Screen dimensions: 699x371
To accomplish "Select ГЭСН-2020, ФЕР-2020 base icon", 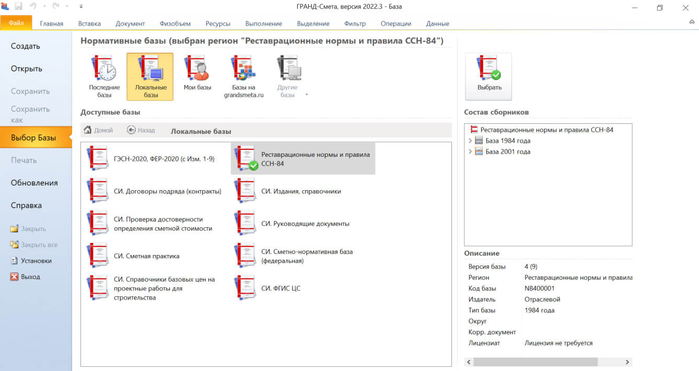I will pos(98,158).
